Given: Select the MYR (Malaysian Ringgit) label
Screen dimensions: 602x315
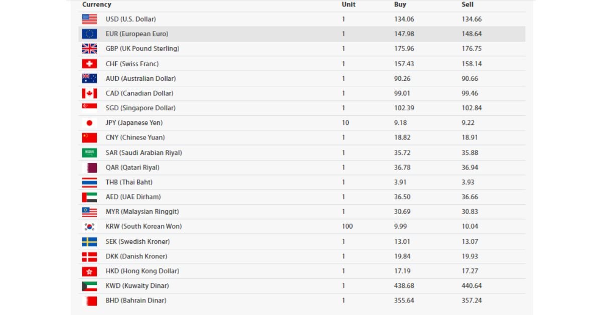Looking at the screenshot, I should point(142,212).
